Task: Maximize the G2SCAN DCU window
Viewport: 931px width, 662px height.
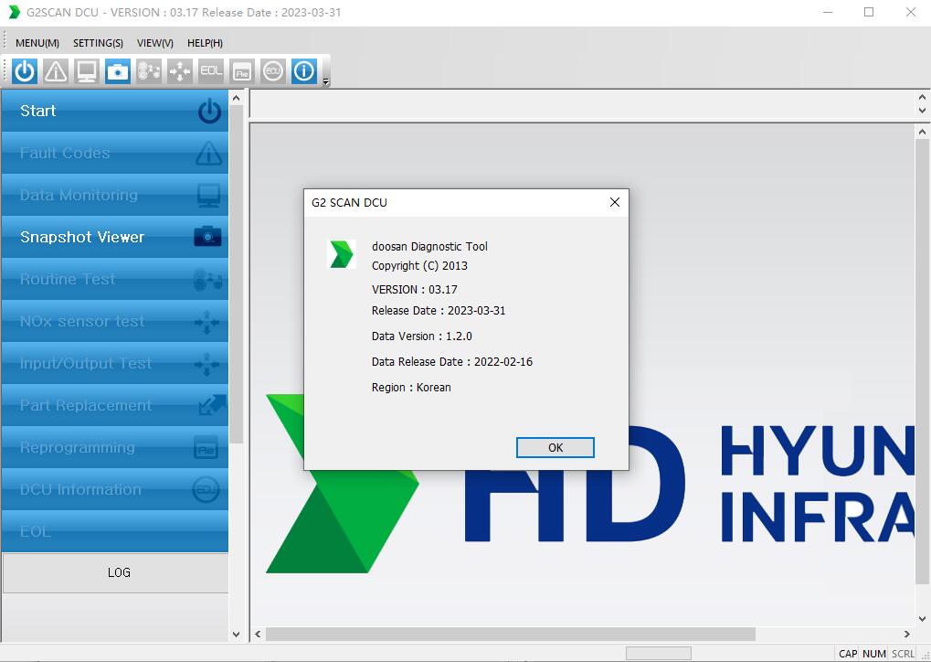Action: 869,12
